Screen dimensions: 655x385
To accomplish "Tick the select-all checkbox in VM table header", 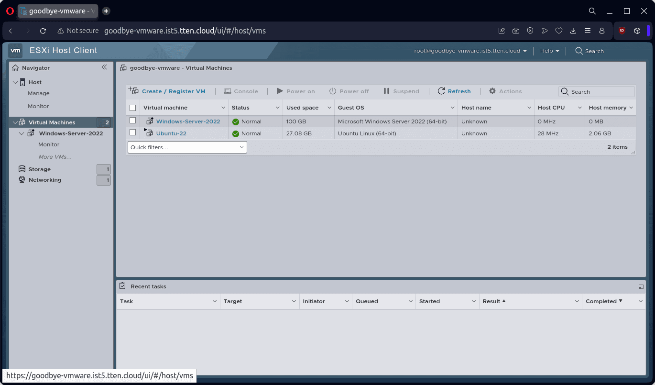I will point(133,108).
